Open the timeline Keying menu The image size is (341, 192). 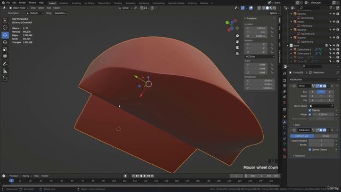click(x=27, y=176)
